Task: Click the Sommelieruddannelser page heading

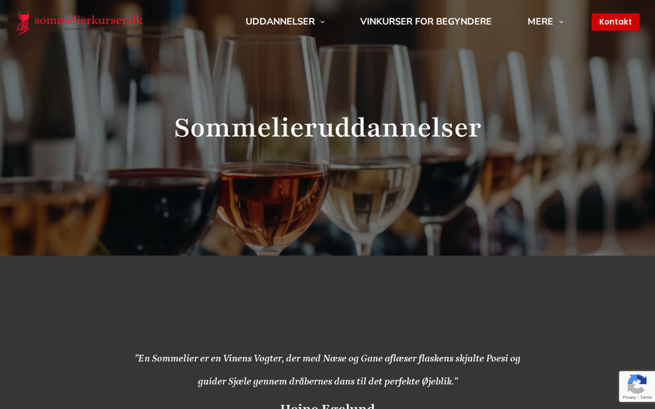Action: pyautogui.click(x=327, y=128)
